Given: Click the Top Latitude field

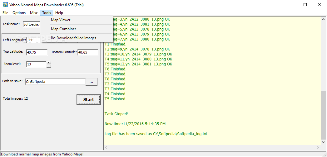Looking at the screenshot, I should pos(37,52).
